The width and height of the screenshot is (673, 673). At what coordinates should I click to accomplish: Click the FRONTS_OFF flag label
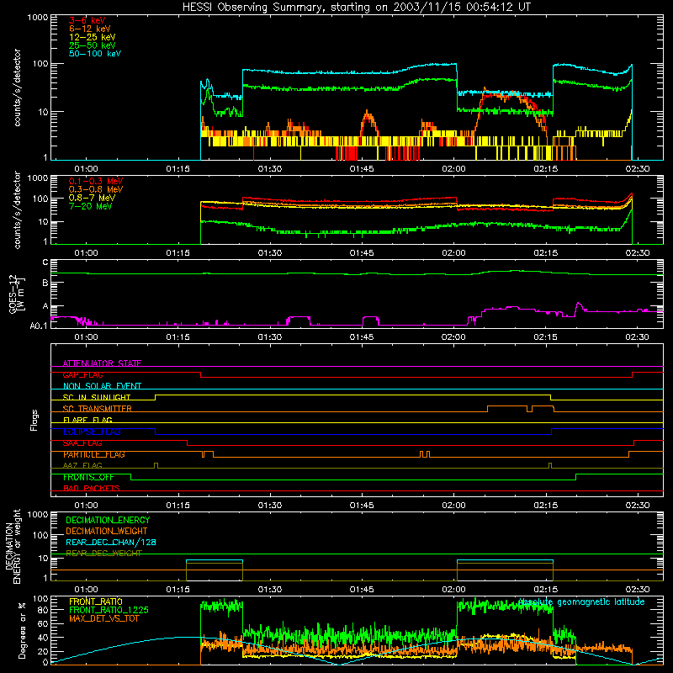click(x=88, y=477)
